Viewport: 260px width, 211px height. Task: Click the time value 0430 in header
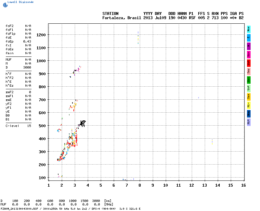tap(182, 18)
